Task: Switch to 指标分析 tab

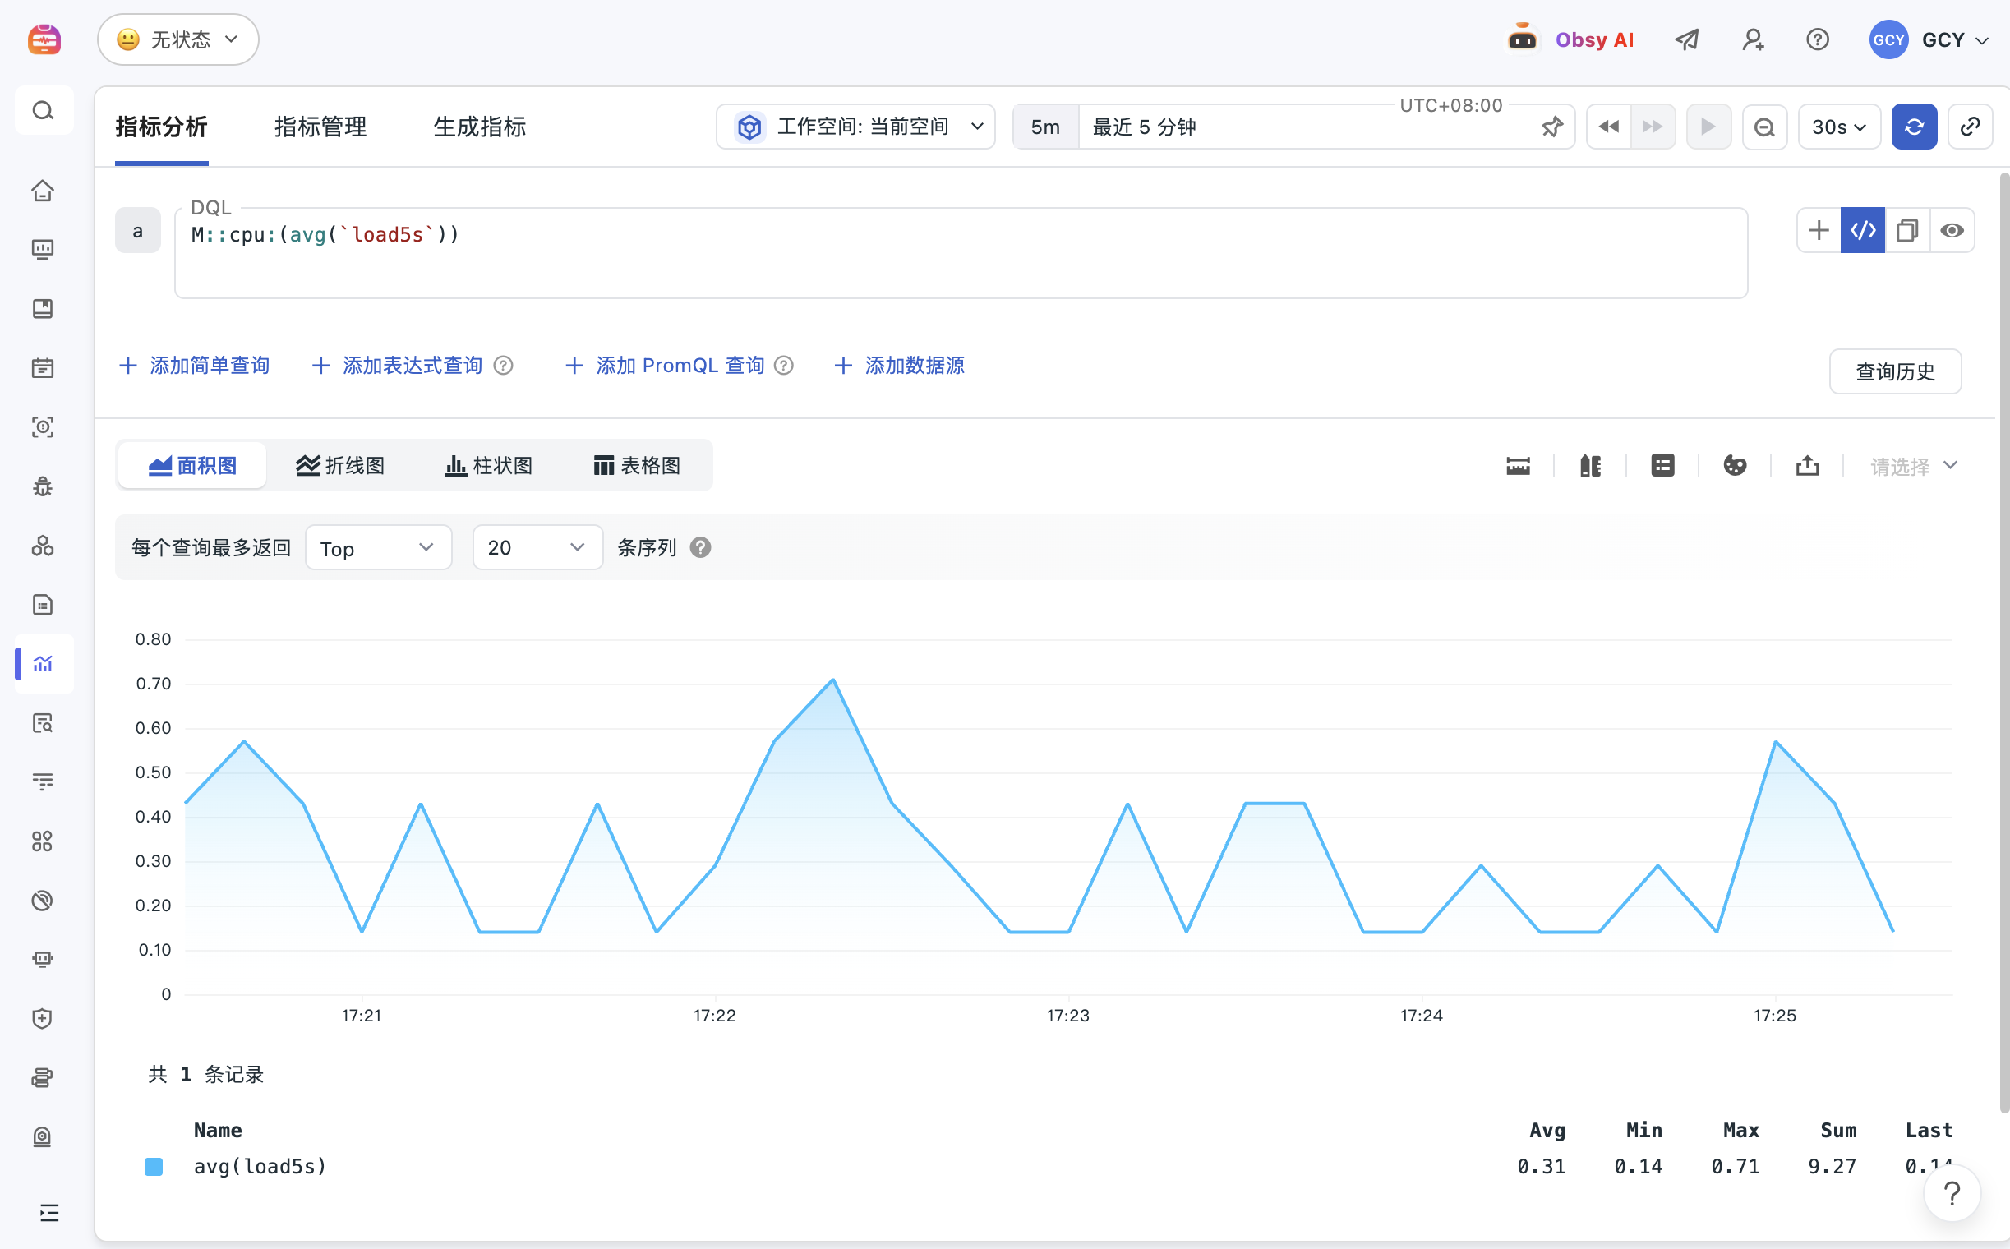Action: coord(161,127)
